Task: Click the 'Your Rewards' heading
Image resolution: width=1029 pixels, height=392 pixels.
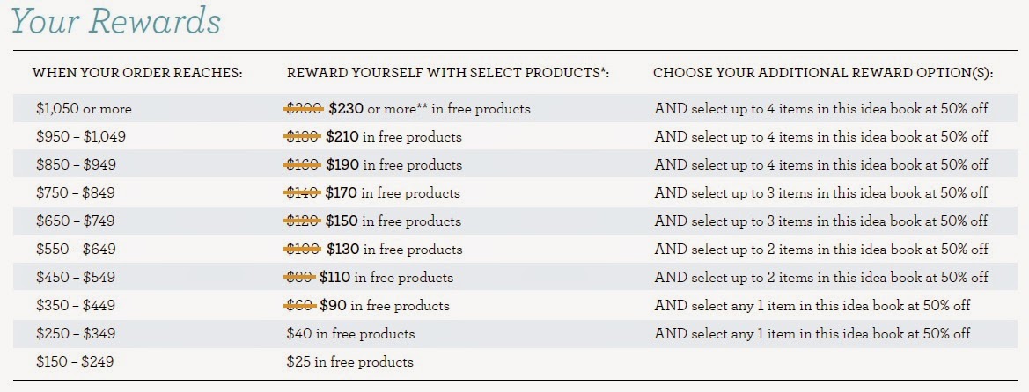Action: [115, 21]
